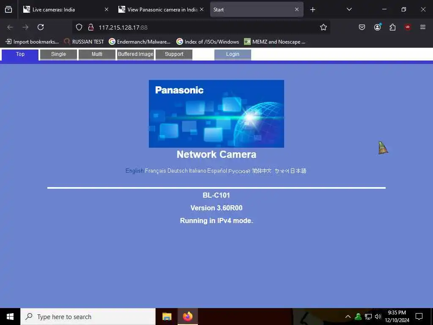Click the Import bookmarks bookmark
Viewport: 433px width, 325px height.
click(32, 42)
